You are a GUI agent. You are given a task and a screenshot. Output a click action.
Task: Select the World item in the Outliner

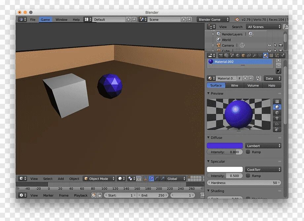(226, 40)
